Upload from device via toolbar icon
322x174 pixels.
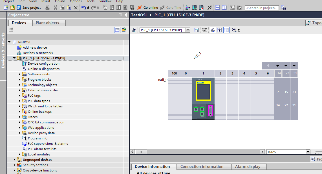pyautogui.click(x=119, y=8)
